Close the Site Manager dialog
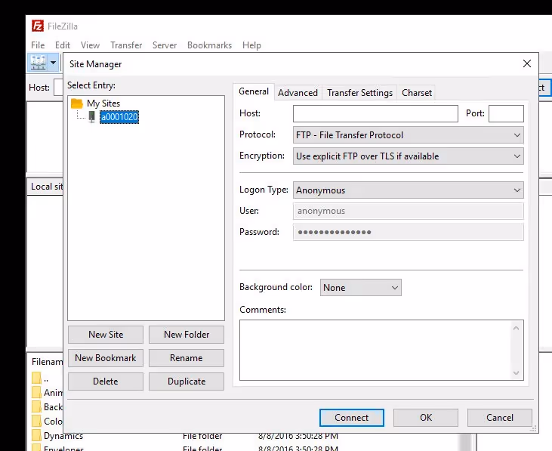Image resolution: width=552 pixels, height=451 pixels. pyautogui.click(x=527, y=63)
